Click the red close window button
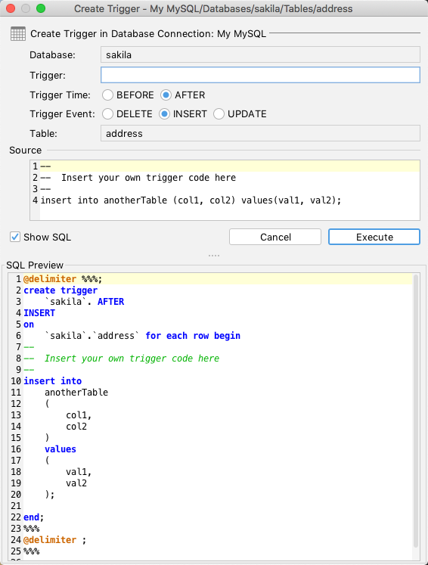The image size is (428, 565). point(11,8)
